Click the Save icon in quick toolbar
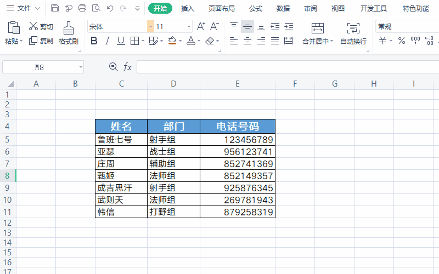The width and height of the screenshot is (439, 274). 54,8
